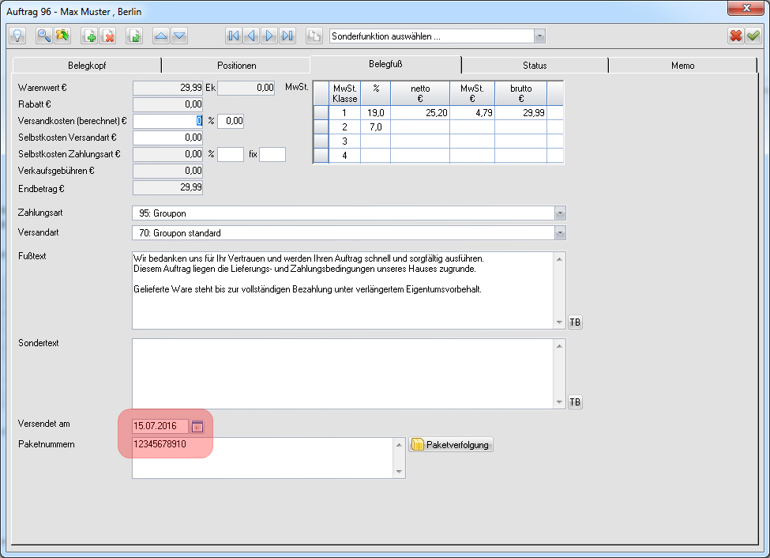Expand the Versandart Groupon standard dropdown
The width and height of the screenshot is (770, 558).
coord(560,233)
